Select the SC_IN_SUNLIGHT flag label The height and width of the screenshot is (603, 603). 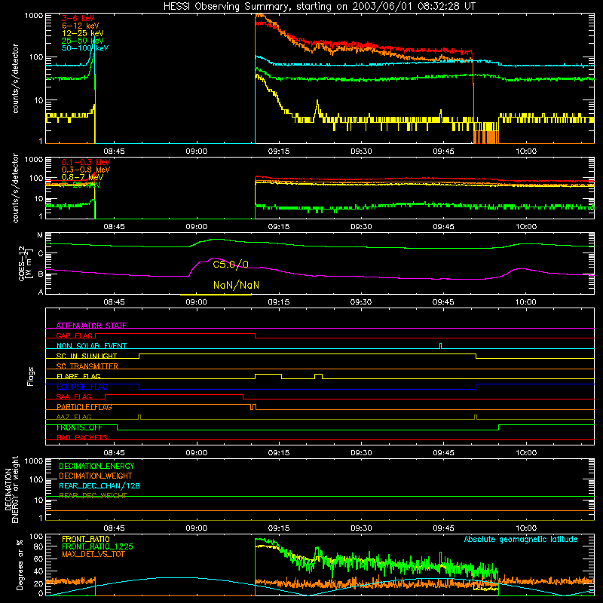coord(87,356)
